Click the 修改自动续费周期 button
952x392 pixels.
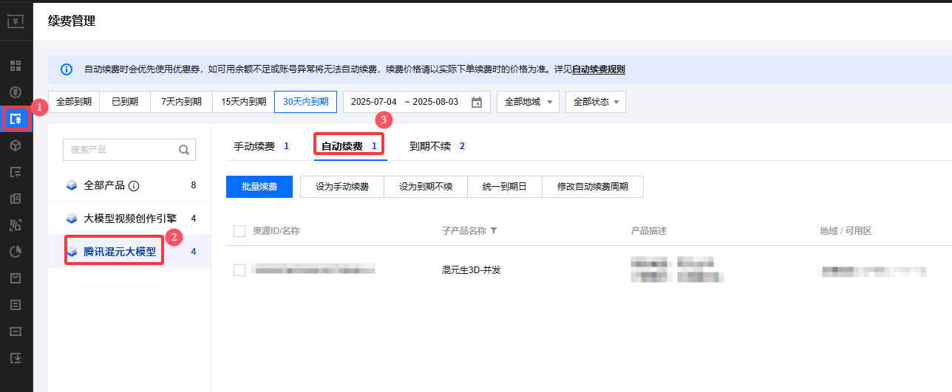tap(593, 187)
